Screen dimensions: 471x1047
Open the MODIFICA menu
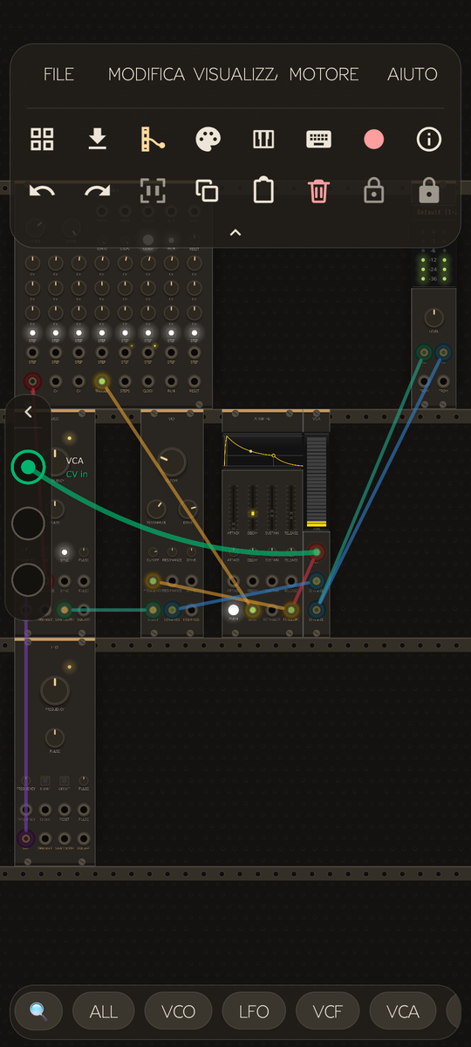[x=147, y=74]
